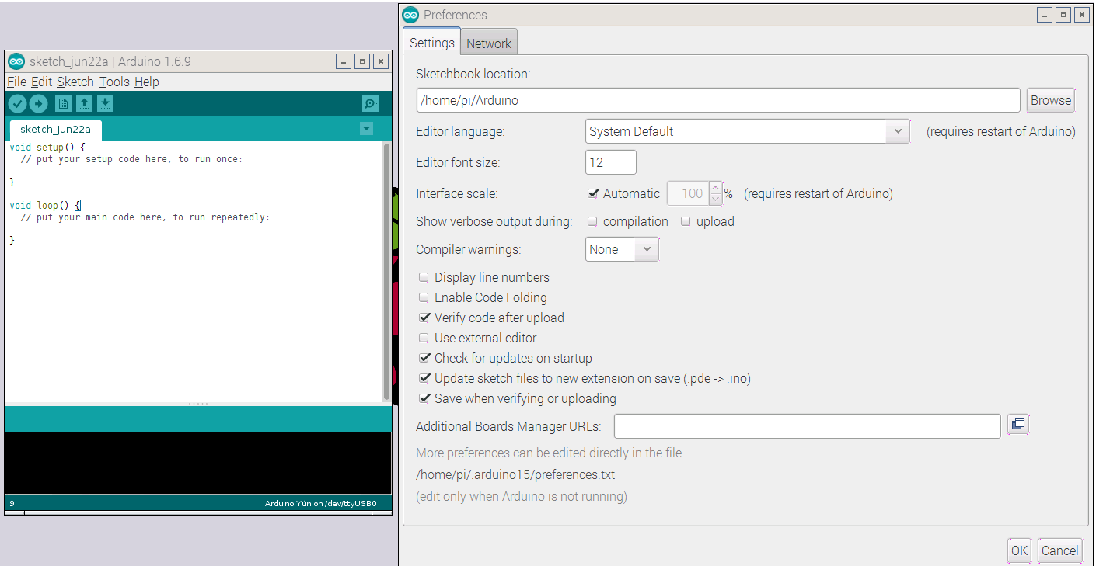
Task: Enable verbose output during upload
Action: [686, 221]
